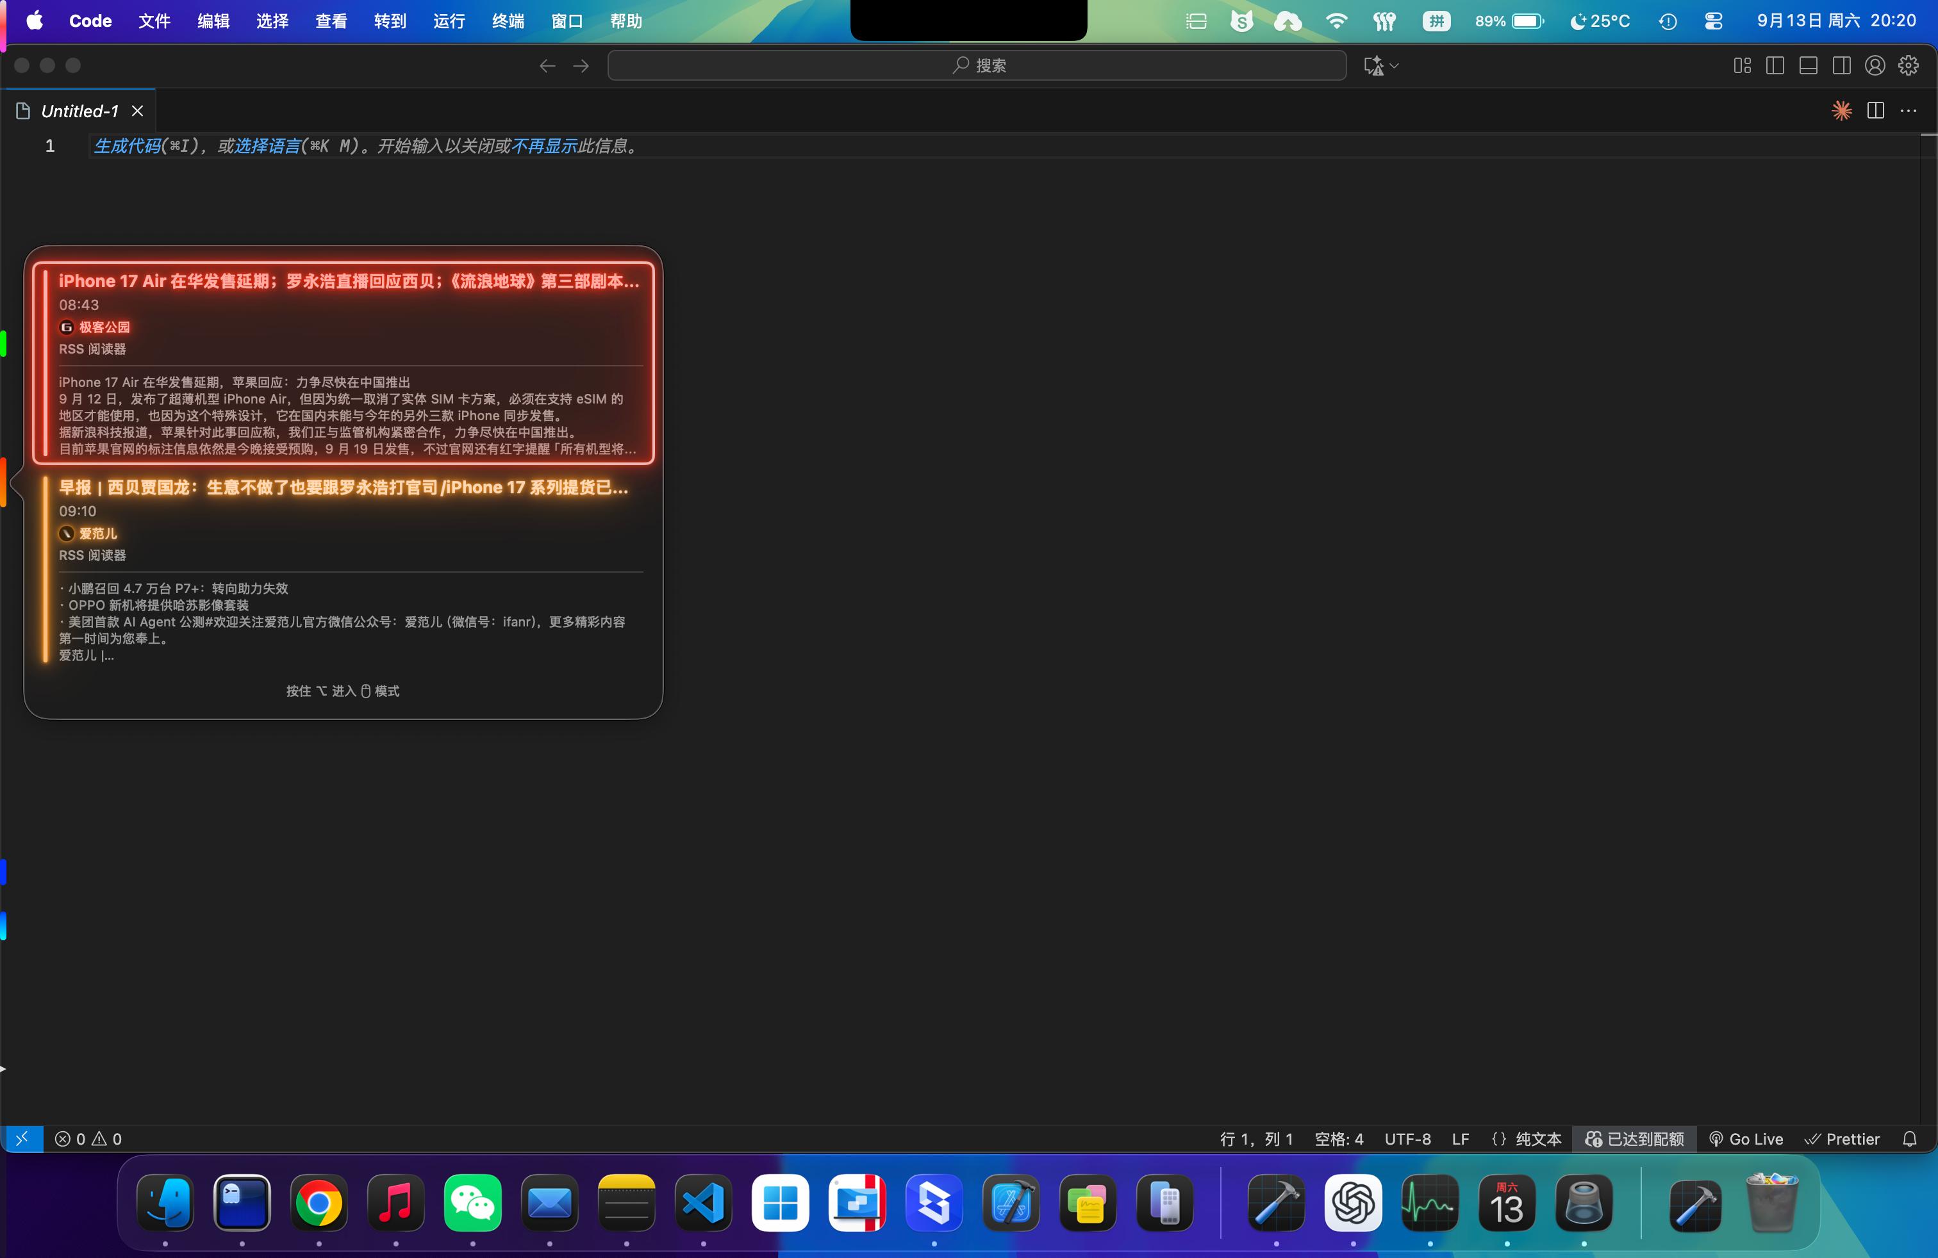Image resolution: width=1938 pixels, height=1258 pixels.
Task: Expand the Copilot dropdown chevron
Action: (1394, 66)
